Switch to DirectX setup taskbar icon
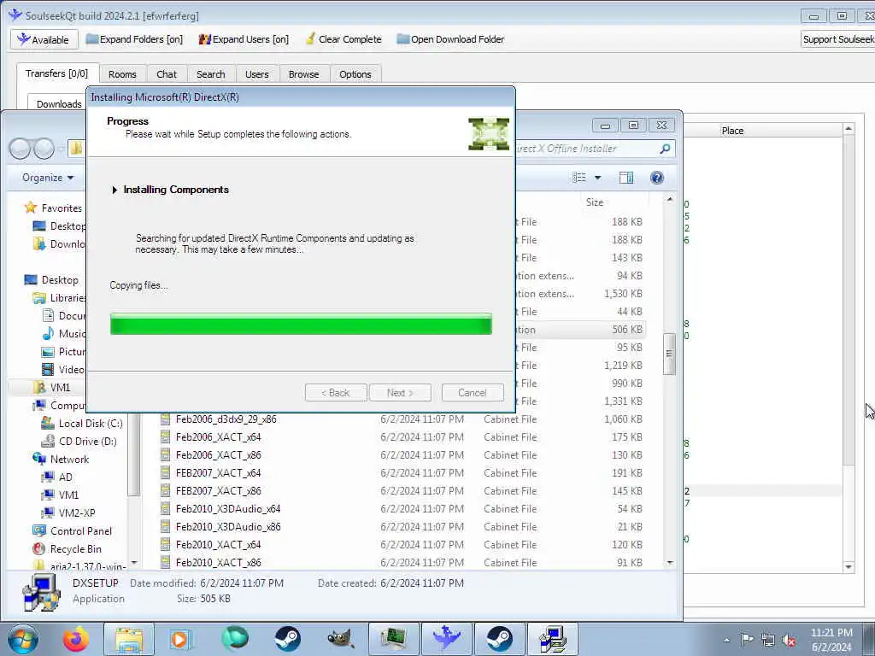This screenshot has width=875, height=656. click(553, 639)
